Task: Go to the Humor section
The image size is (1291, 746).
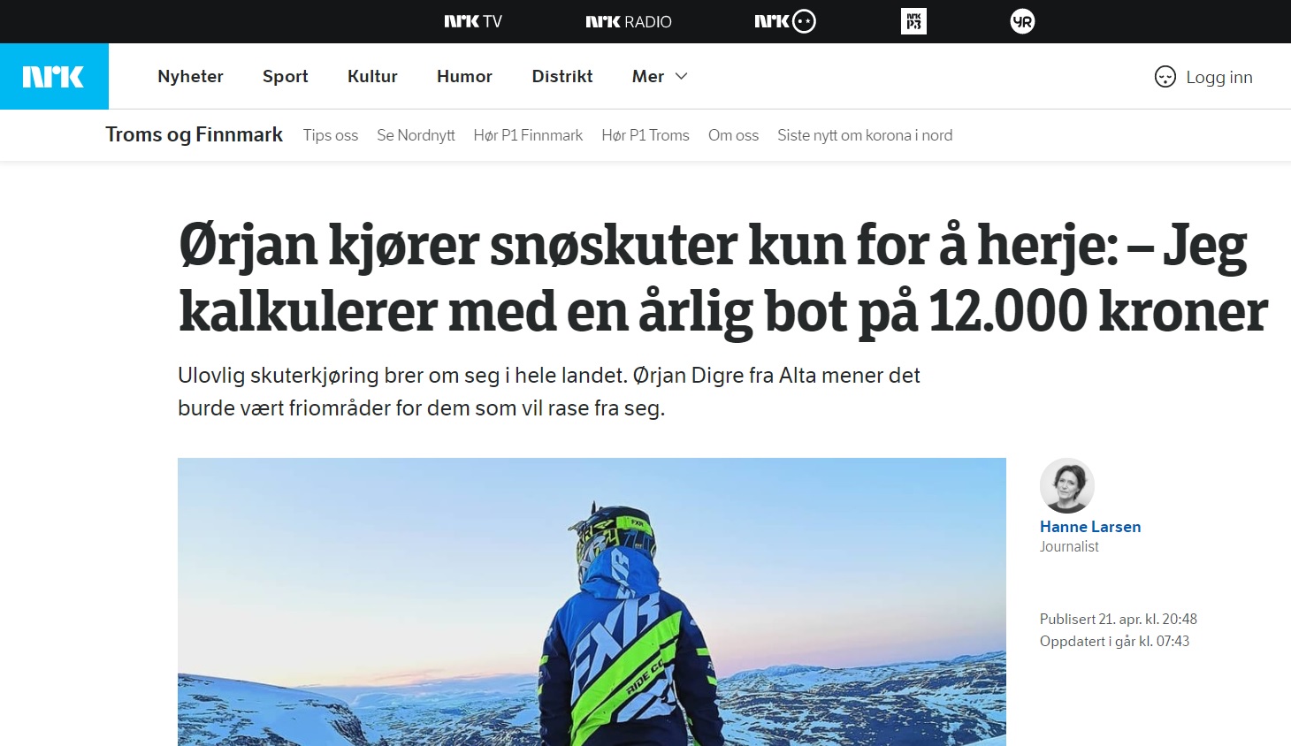Action: (464, 76)
